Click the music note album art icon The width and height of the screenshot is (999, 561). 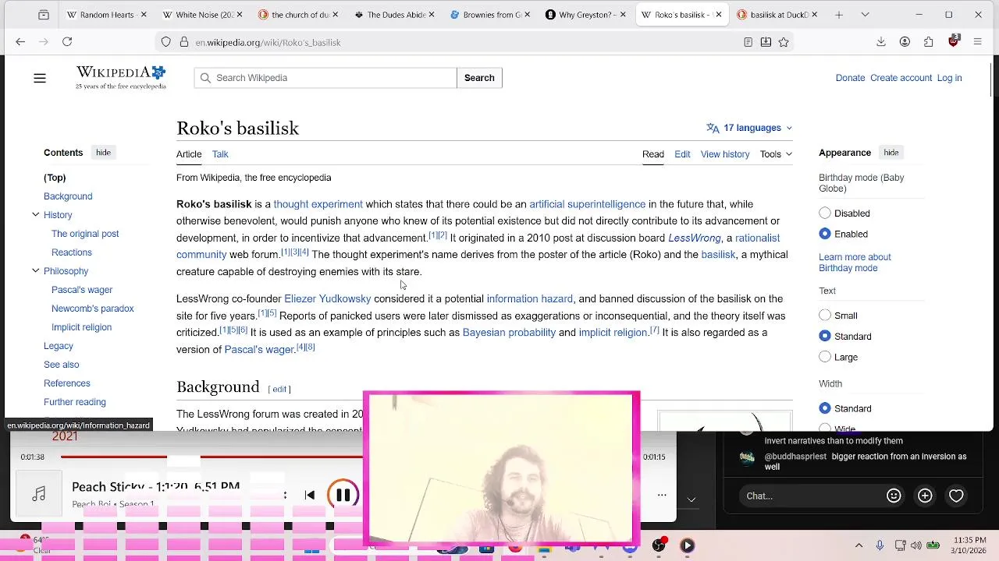(39, 494)
